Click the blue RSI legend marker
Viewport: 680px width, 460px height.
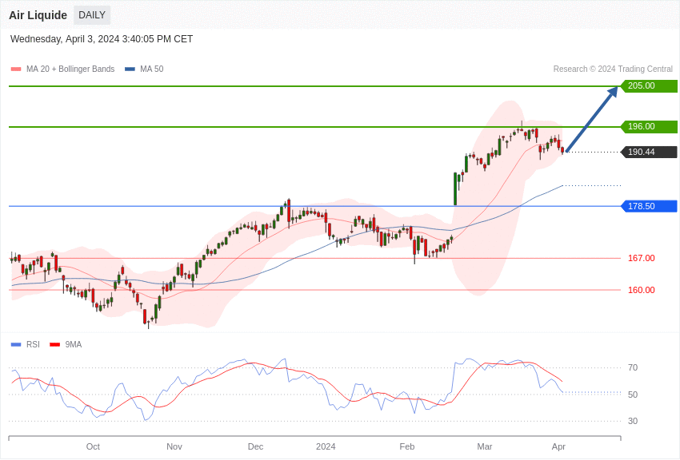coord(16,345)
